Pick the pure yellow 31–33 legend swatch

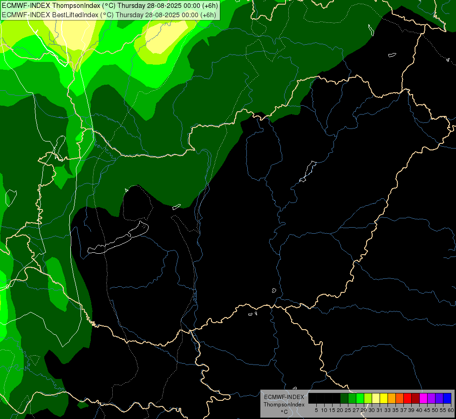click(x=384, y=398)
